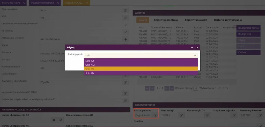The image size is (265, 127).
Task: Select the Pojazd: POJAZD tab
Action: tap(74, 3)
